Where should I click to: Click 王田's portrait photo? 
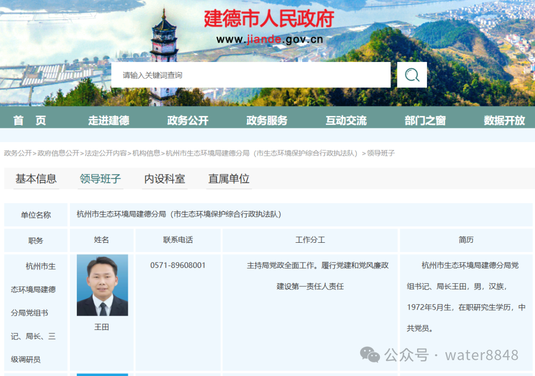click(x=102, y=284)
